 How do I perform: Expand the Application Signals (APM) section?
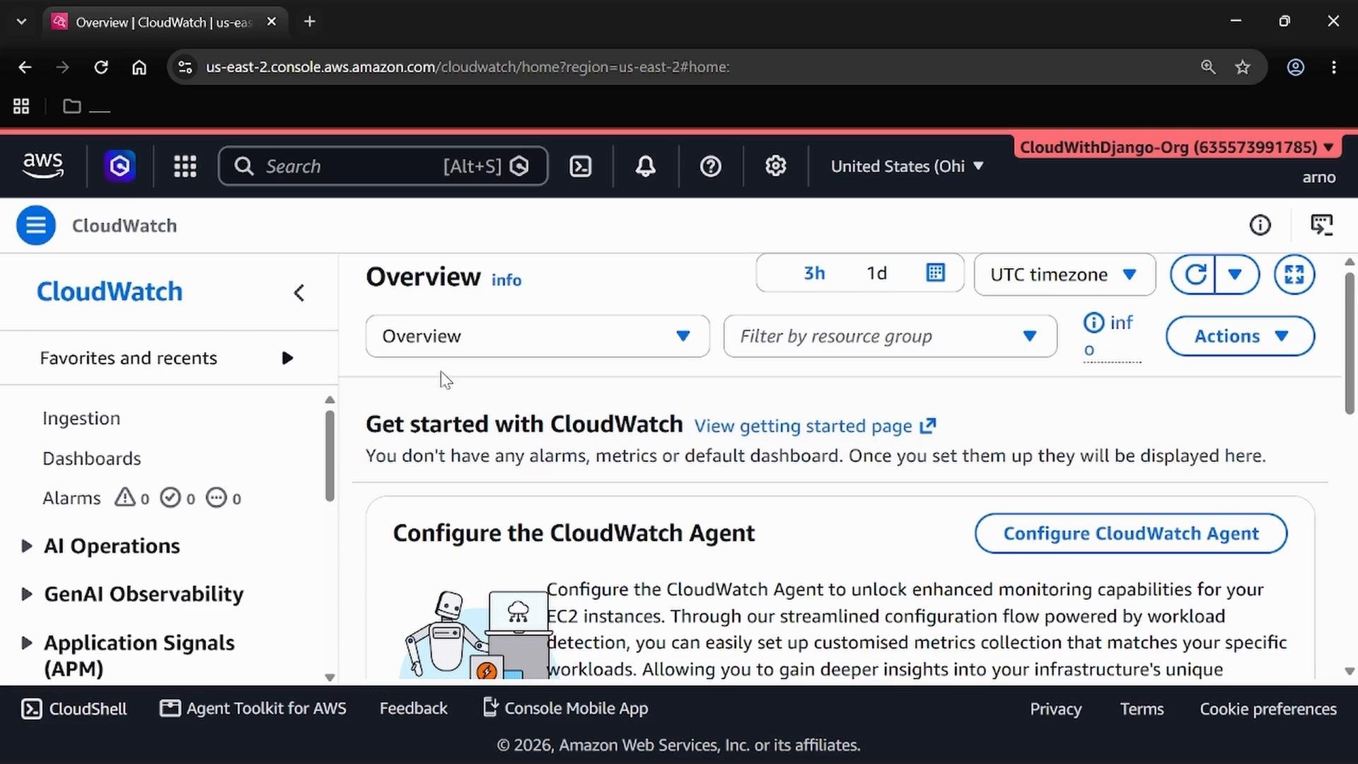tap(27, 643)
